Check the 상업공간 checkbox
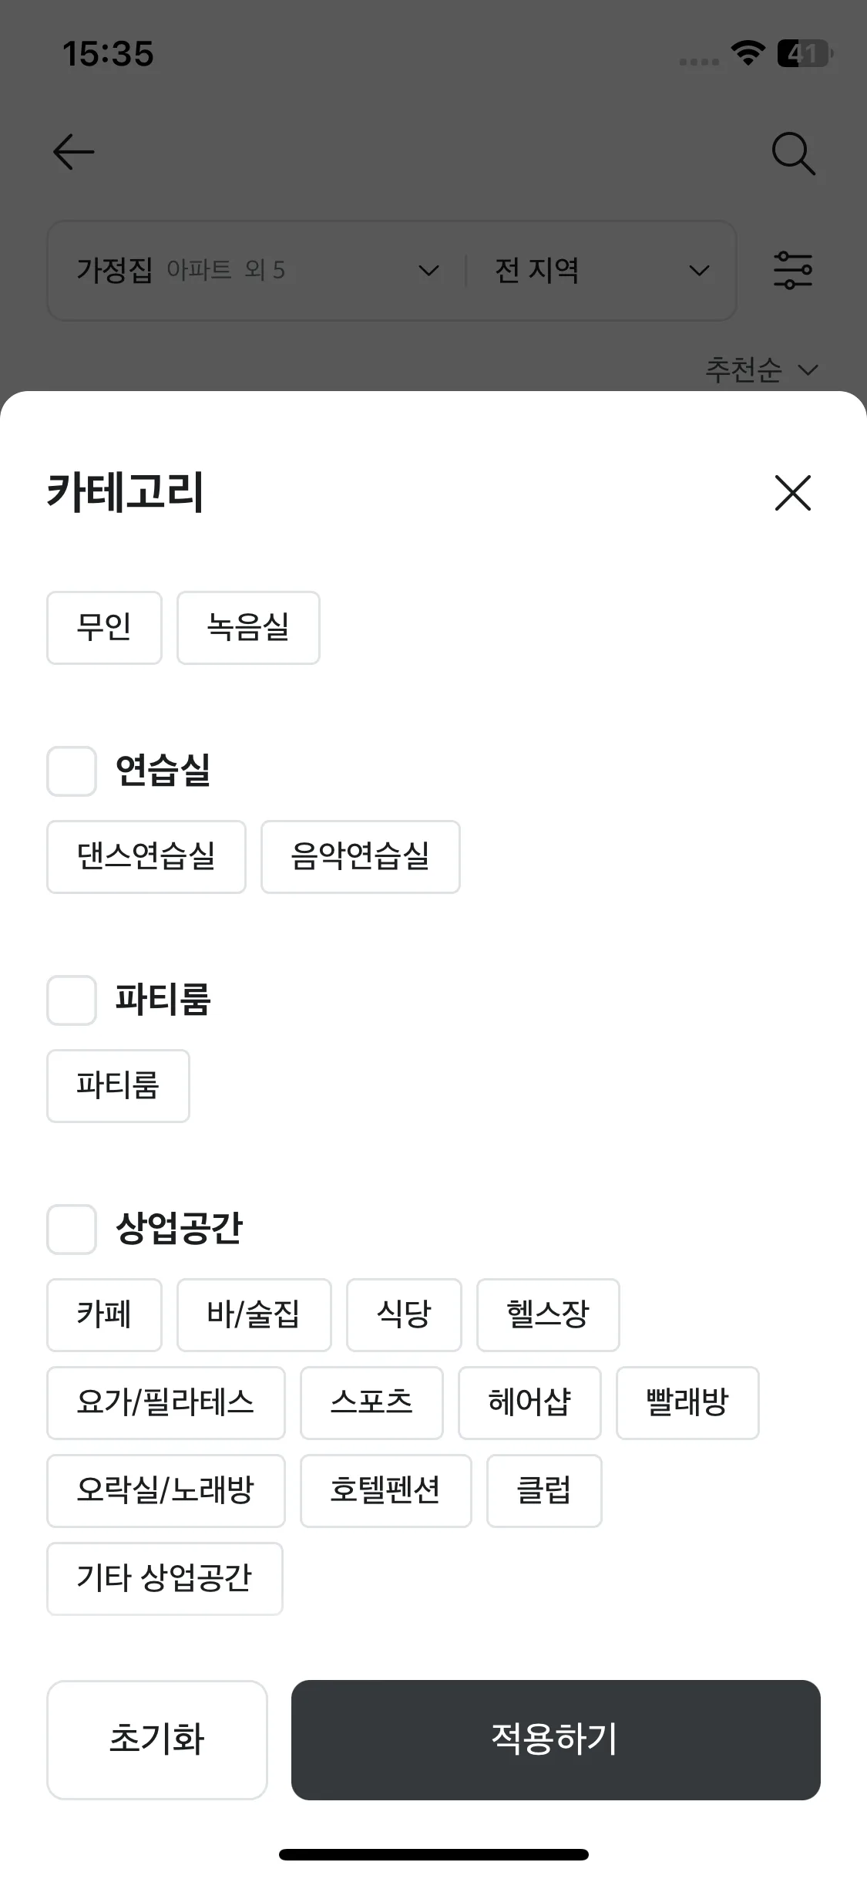The image size is (867, 1879). point(72,1230)
